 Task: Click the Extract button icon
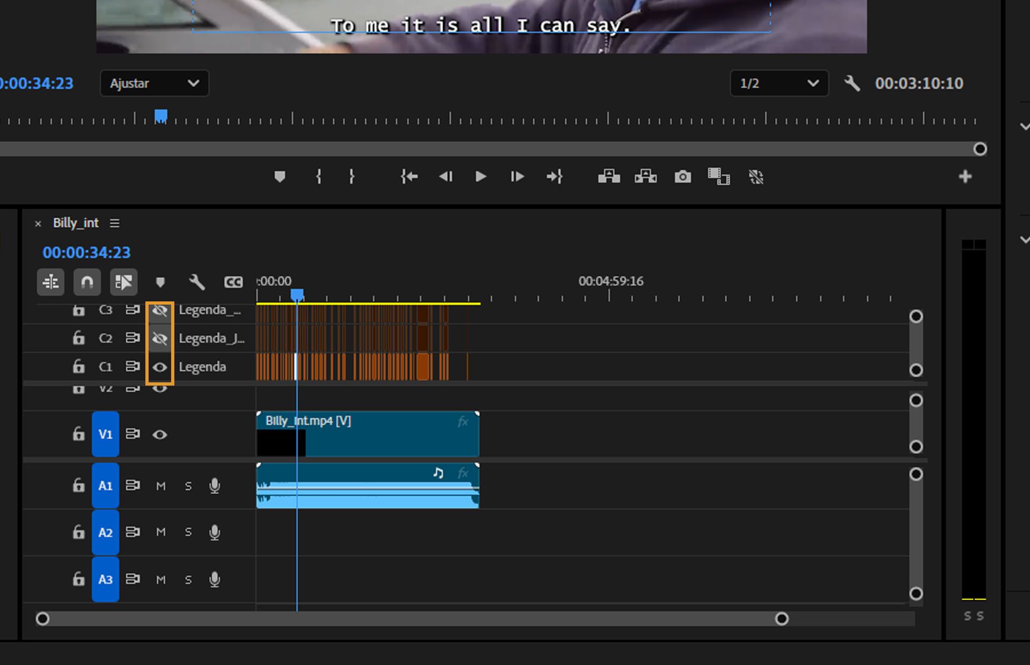pyautogui.click(x=645, y=176)
